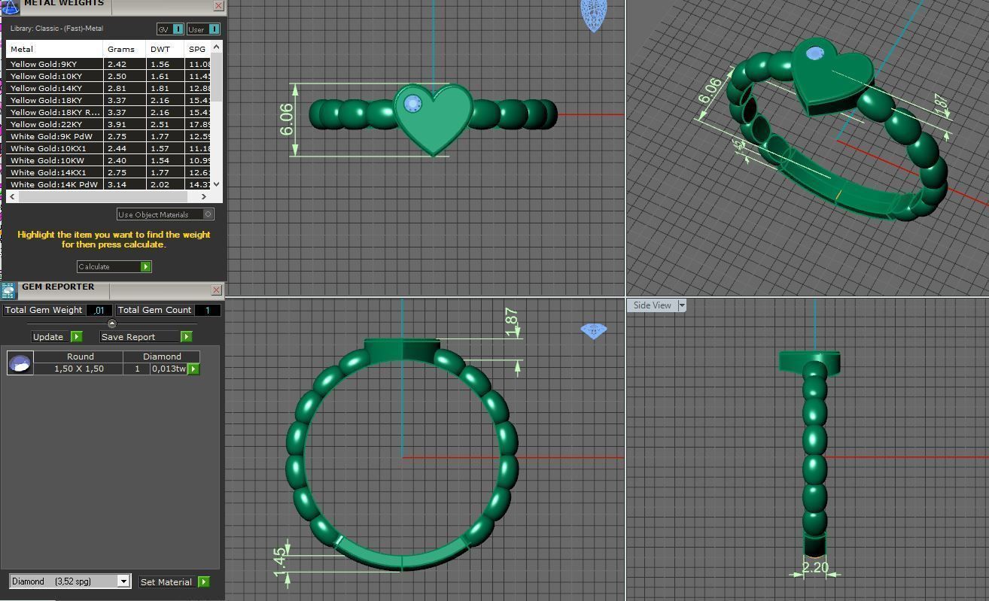Screen dimensions: 989x601
Task: Select the Yellow Gold:14KY row
Action: [108, 88]
